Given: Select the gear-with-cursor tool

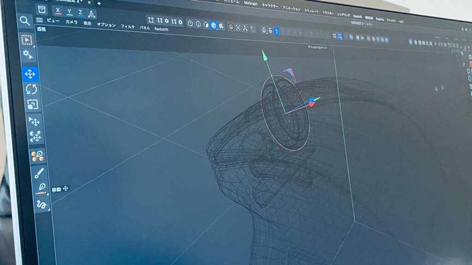Looking at the screenshot, I should pos(28,55).
